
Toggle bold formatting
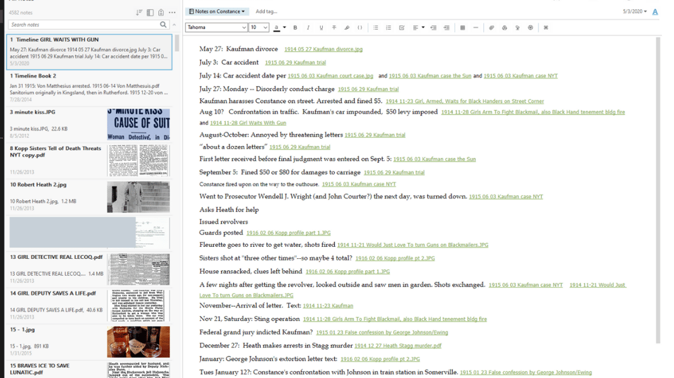click(x=295, y=28)
